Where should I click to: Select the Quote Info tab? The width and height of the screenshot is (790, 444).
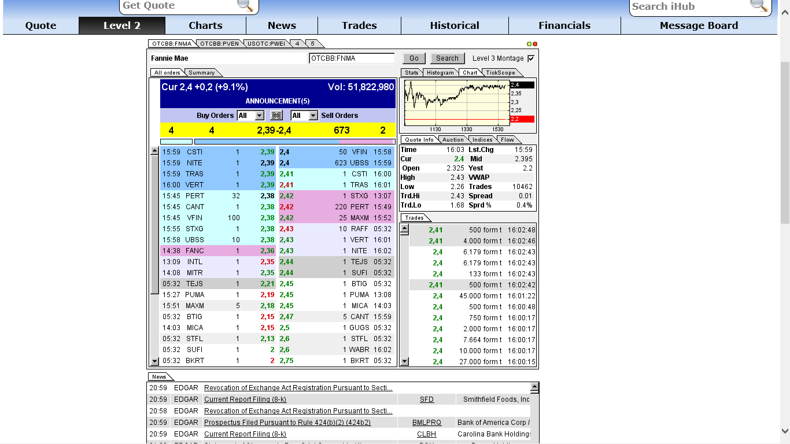click(419, 140)
